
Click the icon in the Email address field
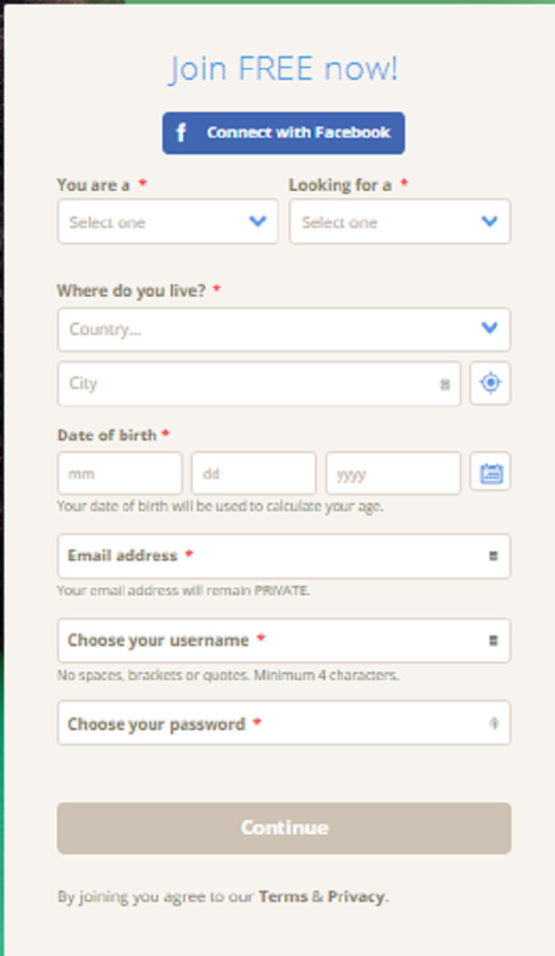pyautogui.click(x=494, y=556)
